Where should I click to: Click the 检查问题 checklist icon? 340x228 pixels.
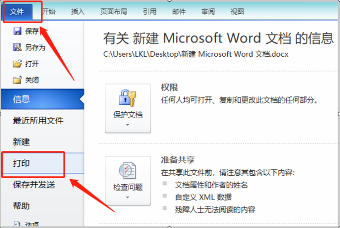coord(127,170)
